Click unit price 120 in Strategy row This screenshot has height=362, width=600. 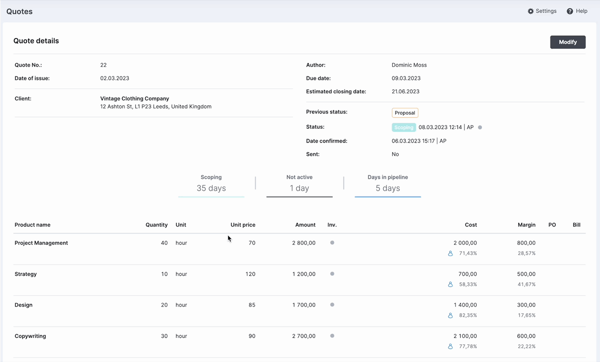[250, 274]
